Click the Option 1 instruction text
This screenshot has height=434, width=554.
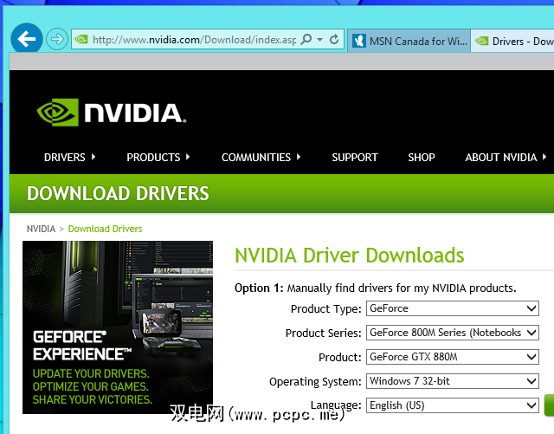375,288
